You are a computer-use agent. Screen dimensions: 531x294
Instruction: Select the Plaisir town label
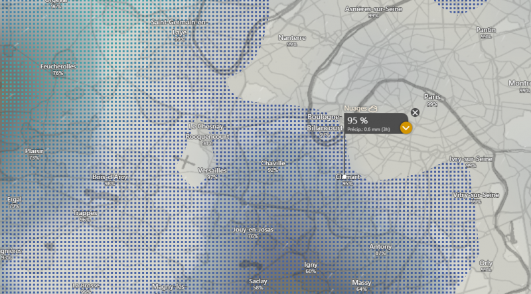[35, 151]
